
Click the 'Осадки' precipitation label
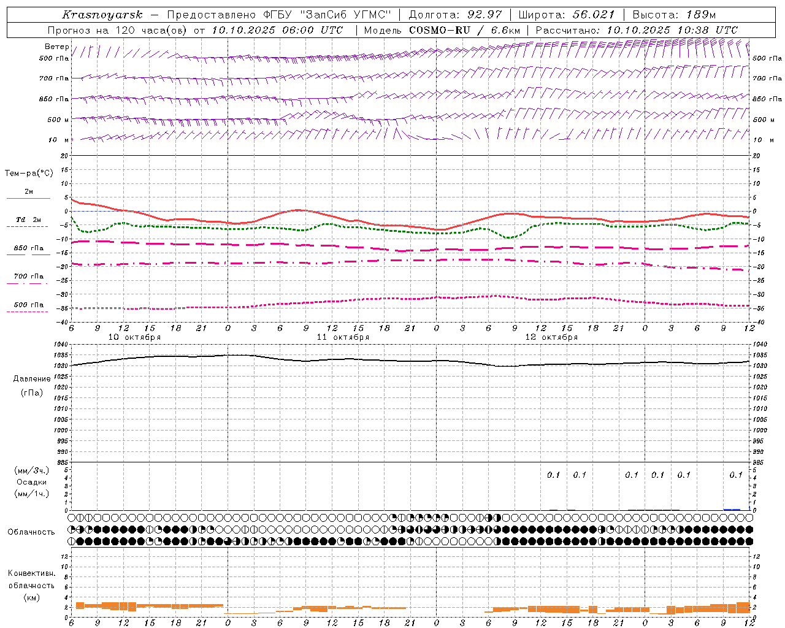click(x=32, y=482)
